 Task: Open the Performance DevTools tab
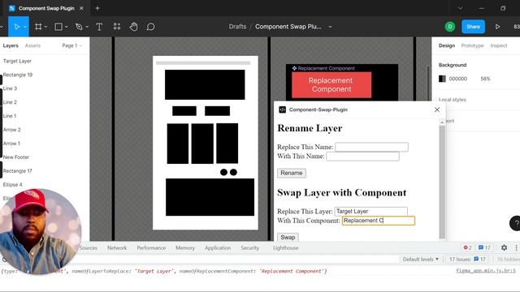click(151, 247)
